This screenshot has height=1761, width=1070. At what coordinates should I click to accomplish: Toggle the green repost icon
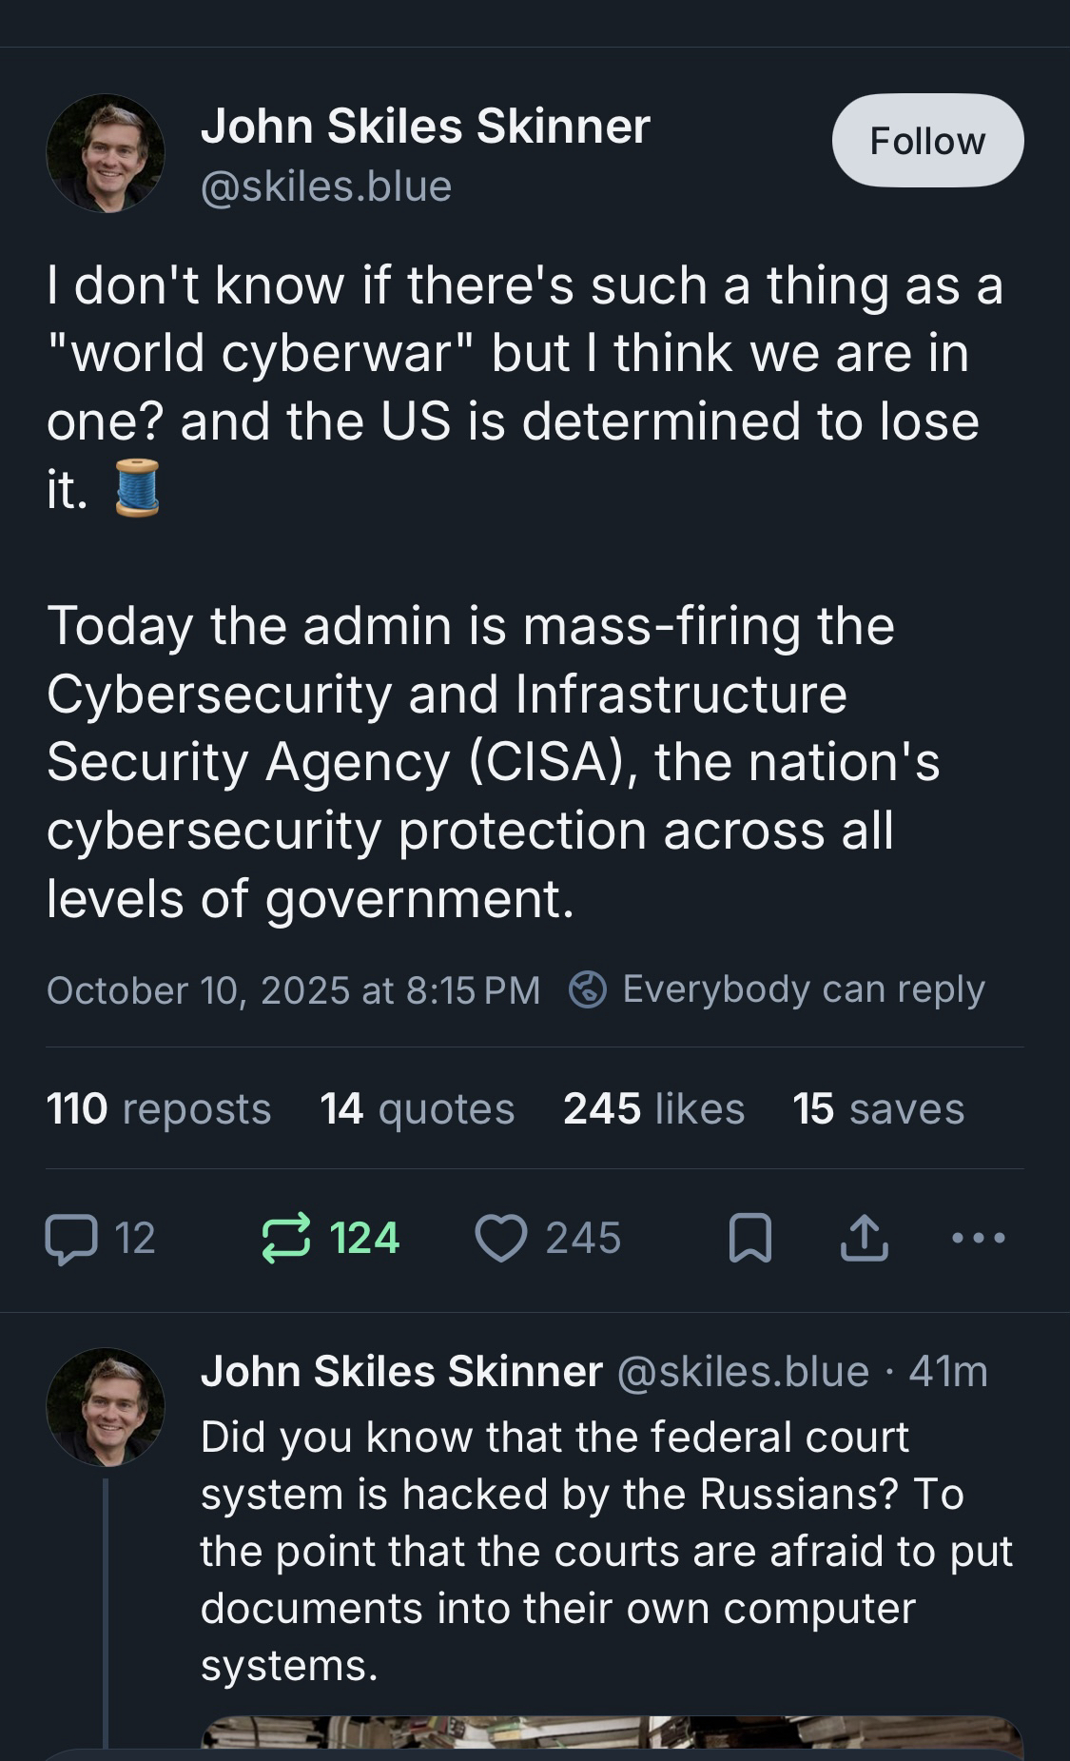(285, 1238)
